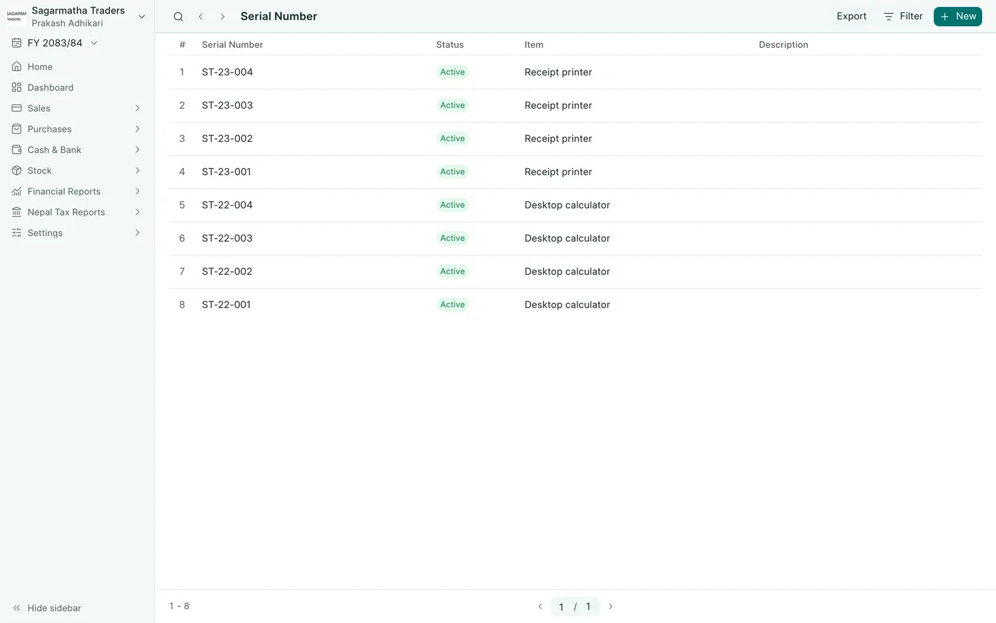Click the Financial Reports chart icon
Image resolution: width=996 pixels, height=623 pixels.
[x=17, y=191]
